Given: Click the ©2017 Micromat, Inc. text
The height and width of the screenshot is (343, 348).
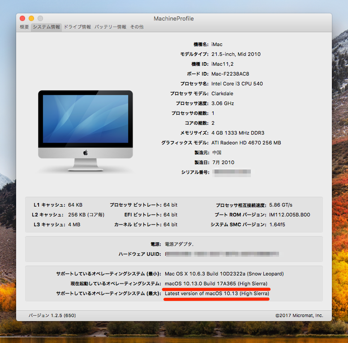Looking at the screenshot, I should (x=299, y=315).
